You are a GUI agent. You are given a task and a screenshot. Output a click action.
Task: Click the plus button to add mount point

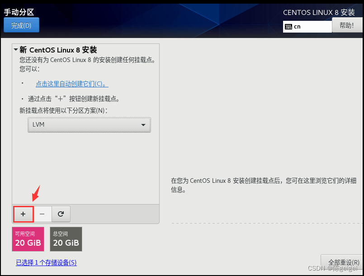pyautogui.click(x=23, y=214)
